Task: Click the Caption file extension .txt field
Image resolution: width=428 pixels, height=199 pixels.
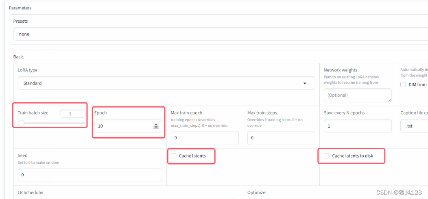Action: click(414, 126)
